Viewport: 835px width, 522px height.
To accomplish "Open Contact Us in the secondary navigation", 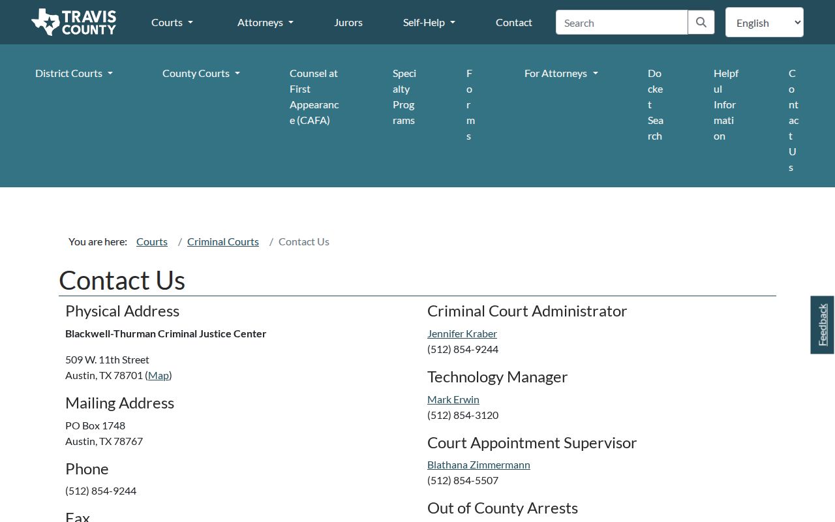I will 793,120.
